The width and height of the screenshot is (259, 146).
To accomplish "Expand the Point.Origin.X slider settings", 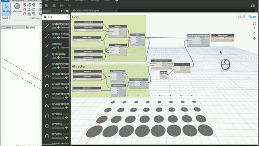I will 76,24.
